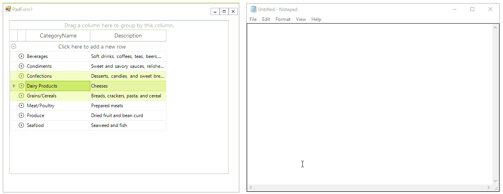503x194 pixels.
Task: Select the 'Breads, crackers, pasta, and cereal' cell
Action: pos(128,96)
